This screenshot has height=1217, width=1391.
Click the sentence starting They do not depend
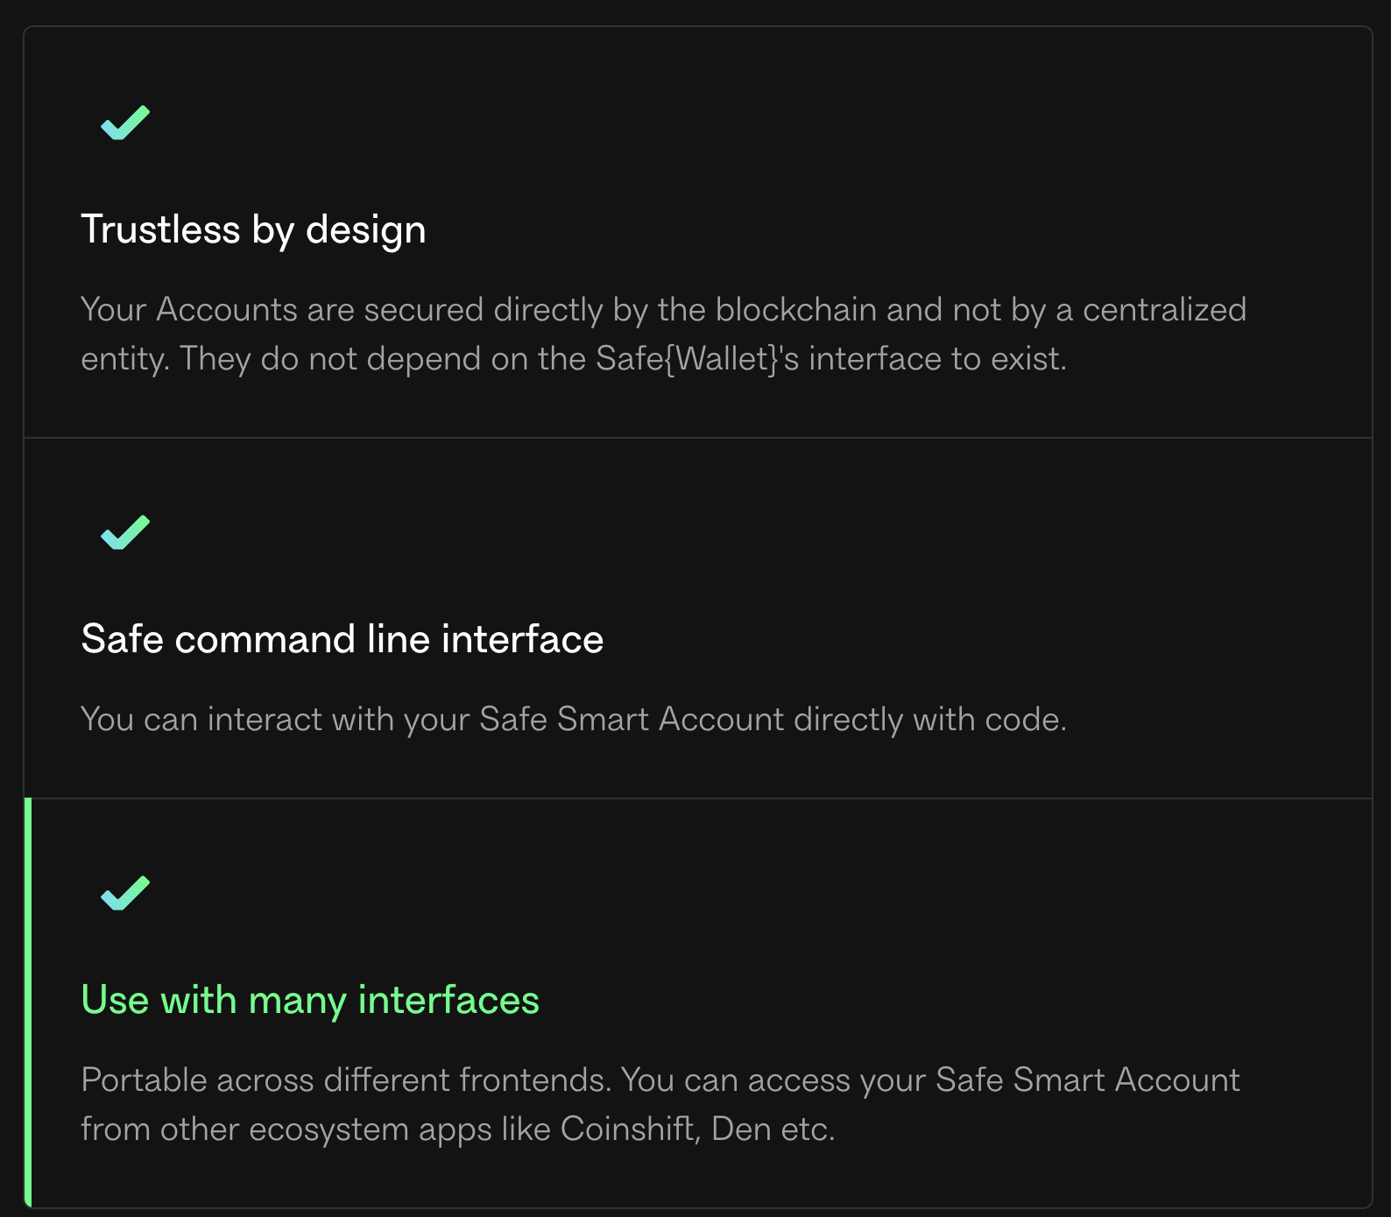[622, 359]
